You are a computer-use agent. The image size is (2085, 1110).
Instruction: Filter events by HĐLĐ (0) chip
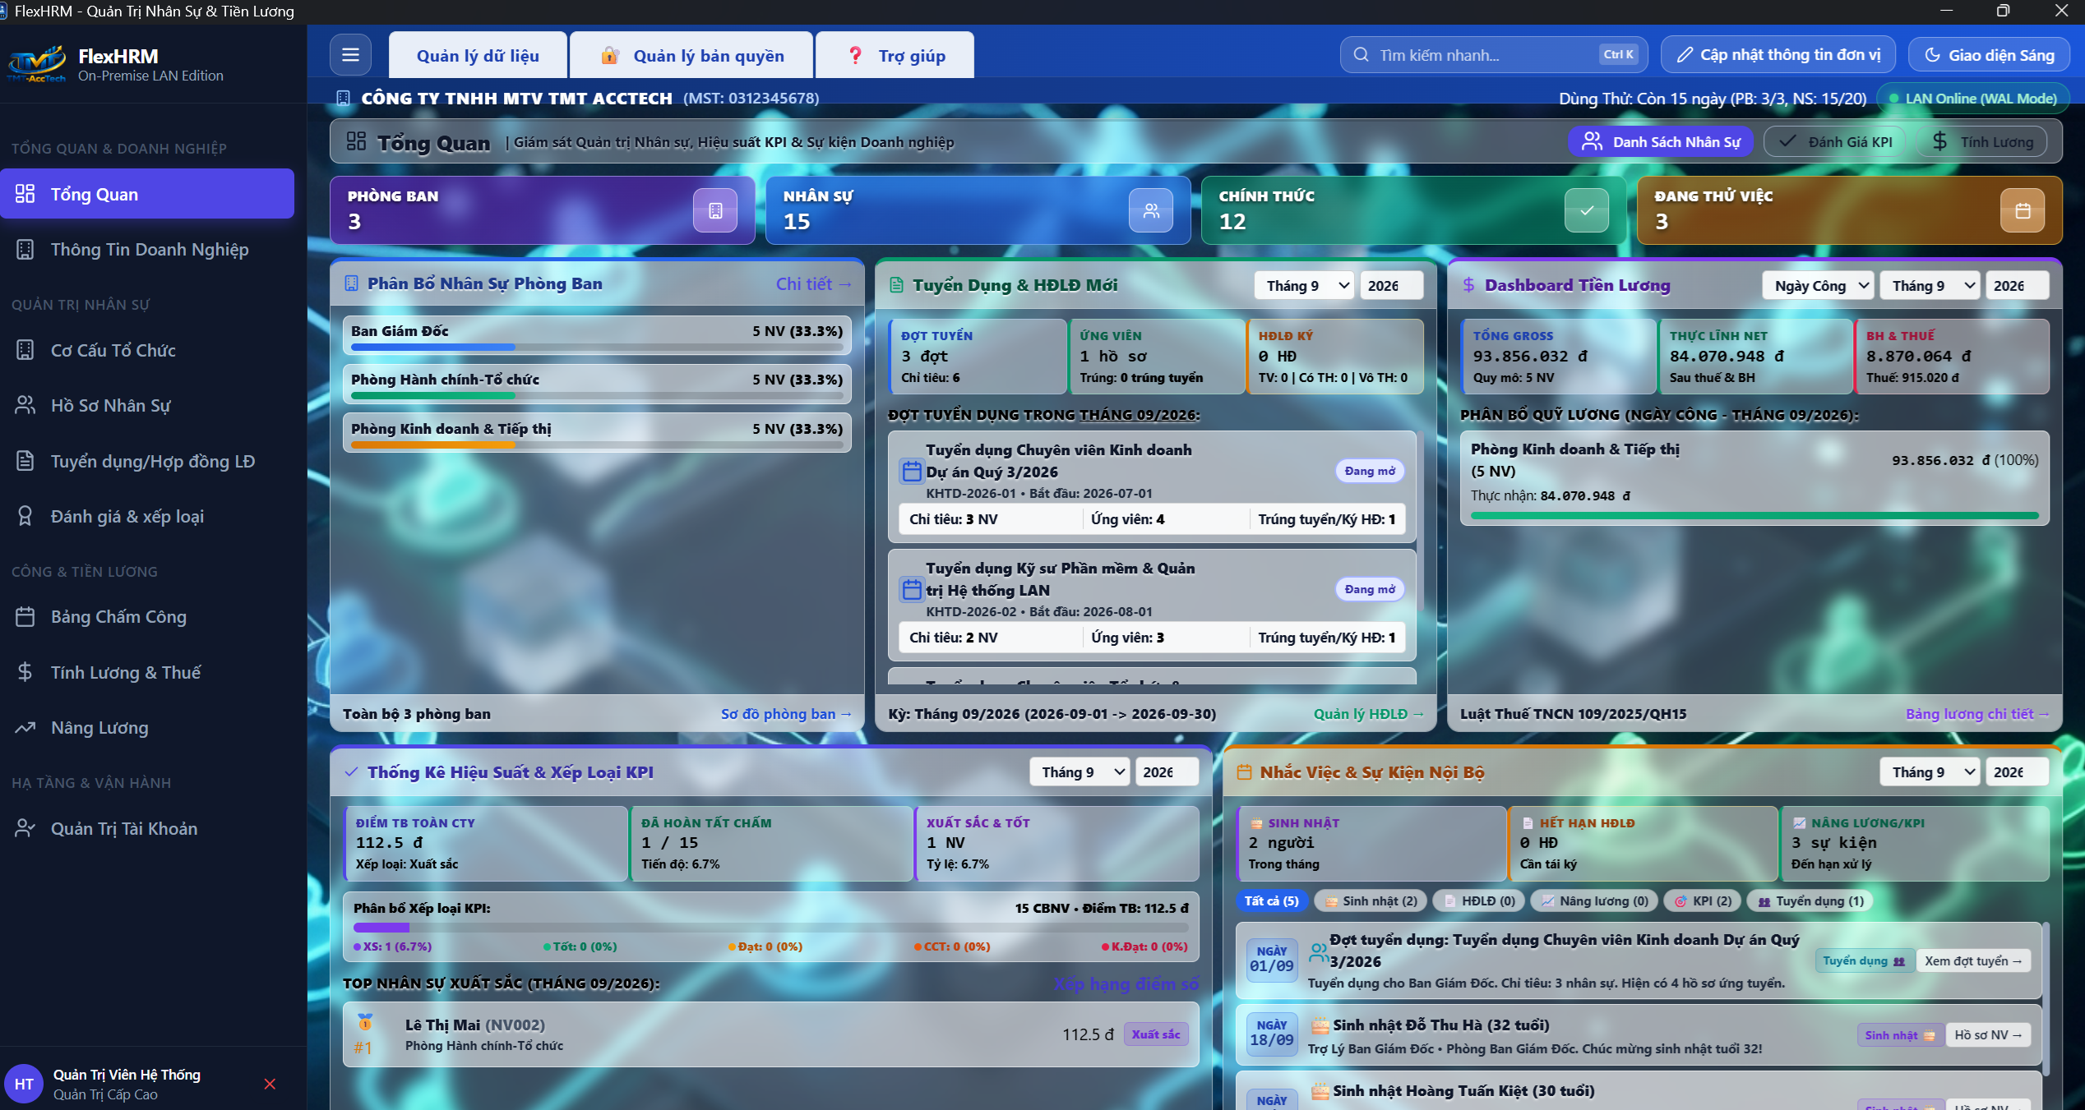(1479, 900)
